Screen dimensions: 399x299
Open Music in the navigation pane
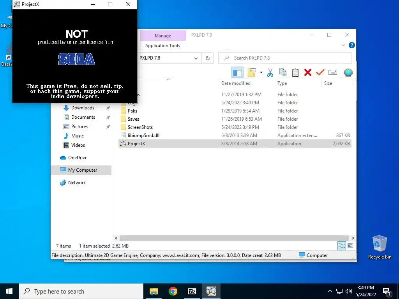tap(78, 136)
